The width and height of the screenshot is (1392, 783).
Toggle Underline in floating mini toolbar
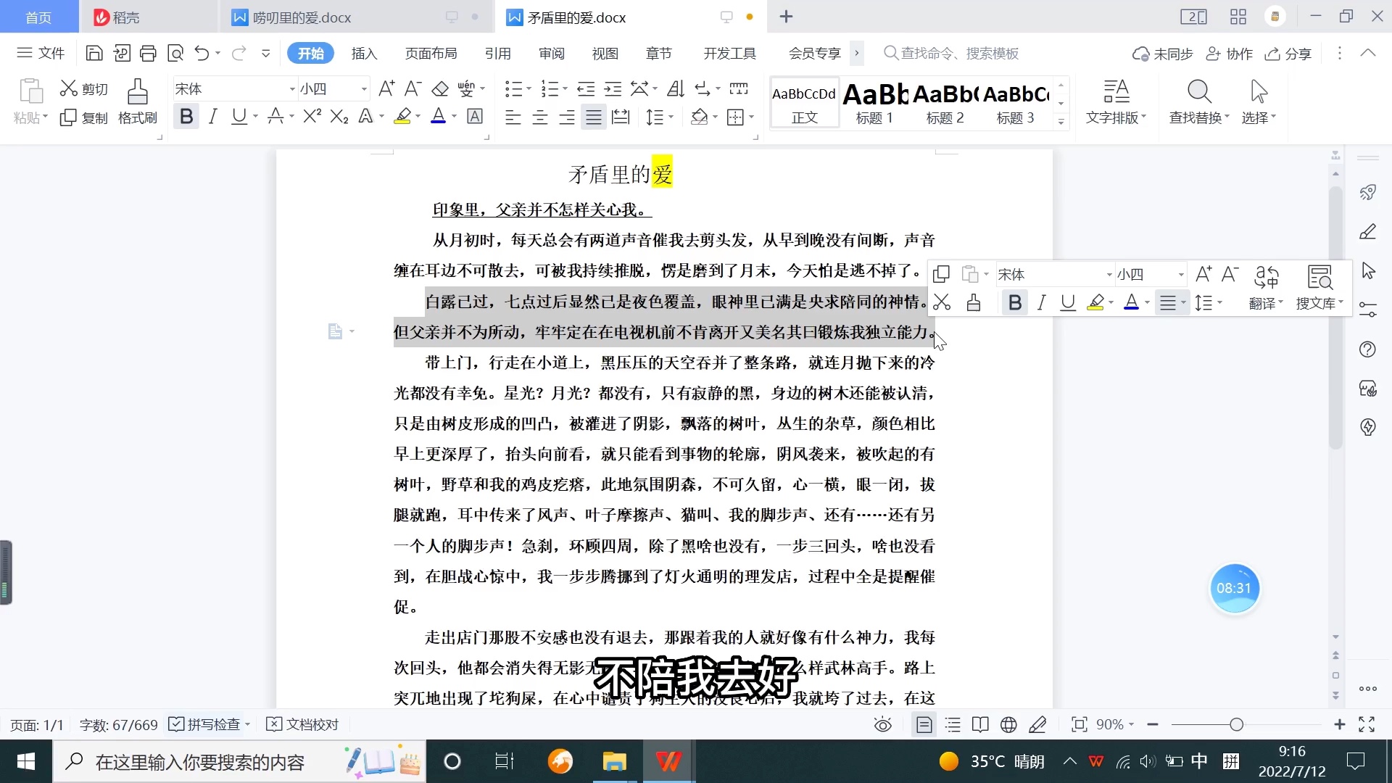[x=1068, y=302]
